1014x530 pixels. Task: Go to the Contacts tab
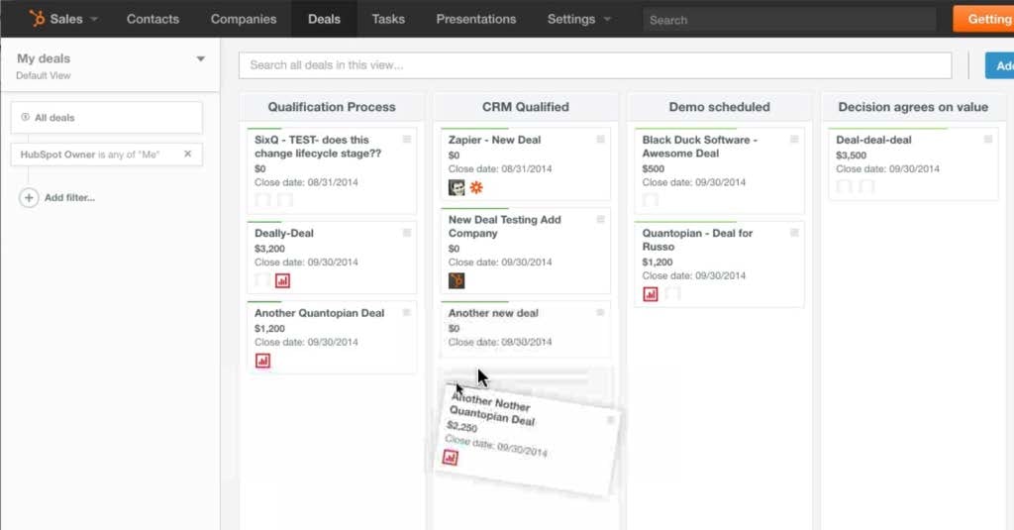tap(152, 19)
